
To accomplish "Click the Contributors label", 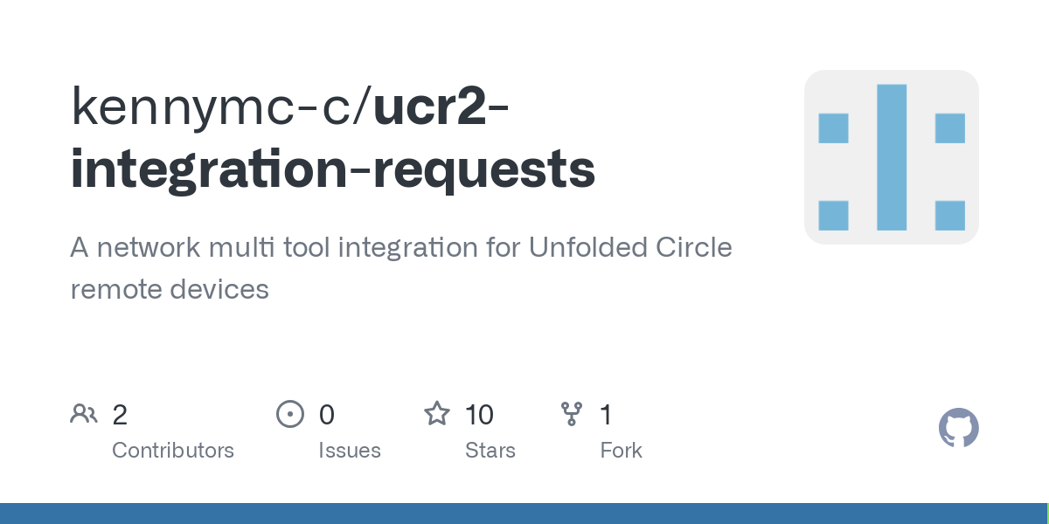I will coord(173,451).
